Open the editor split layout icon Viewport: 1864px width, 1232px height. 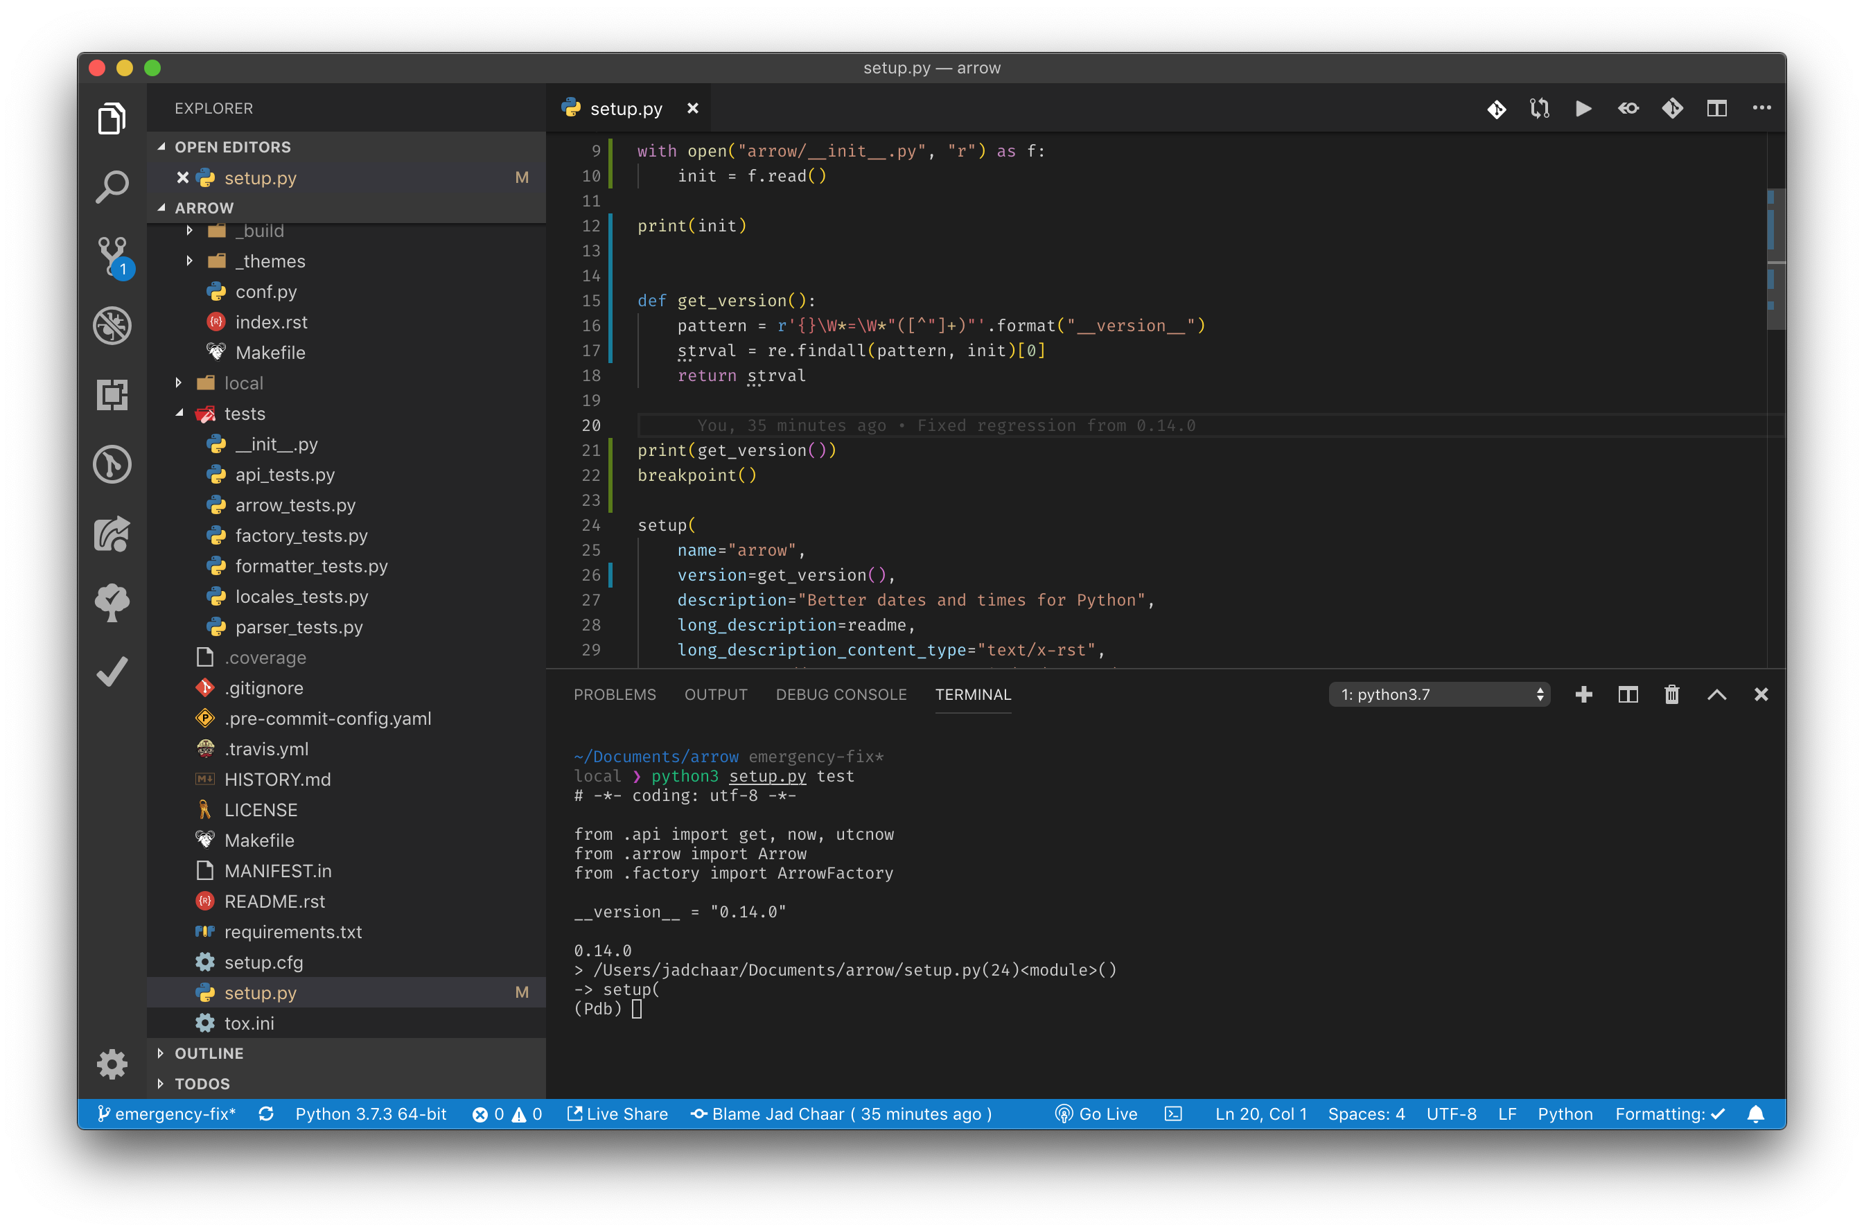point(1717,108)
